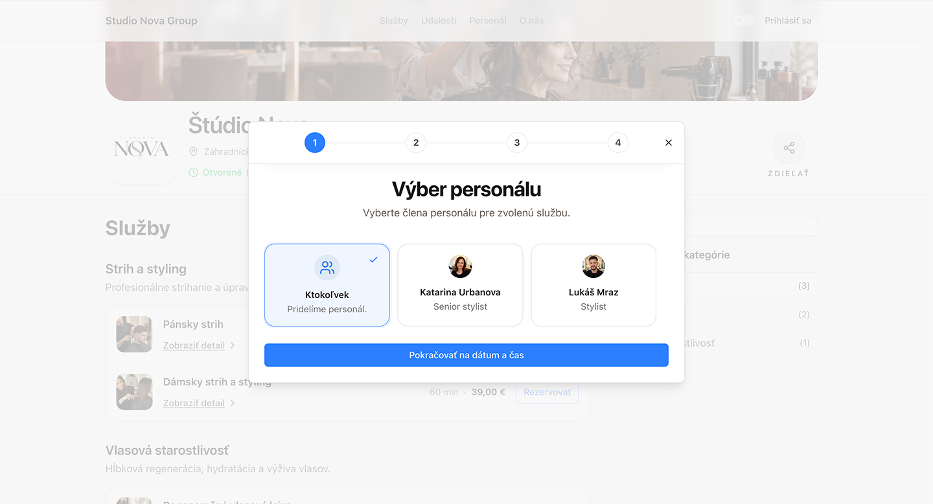933x504 pixels.
Task: Choose Lukáš Mraz as stylist
Action: pos(593,285)
